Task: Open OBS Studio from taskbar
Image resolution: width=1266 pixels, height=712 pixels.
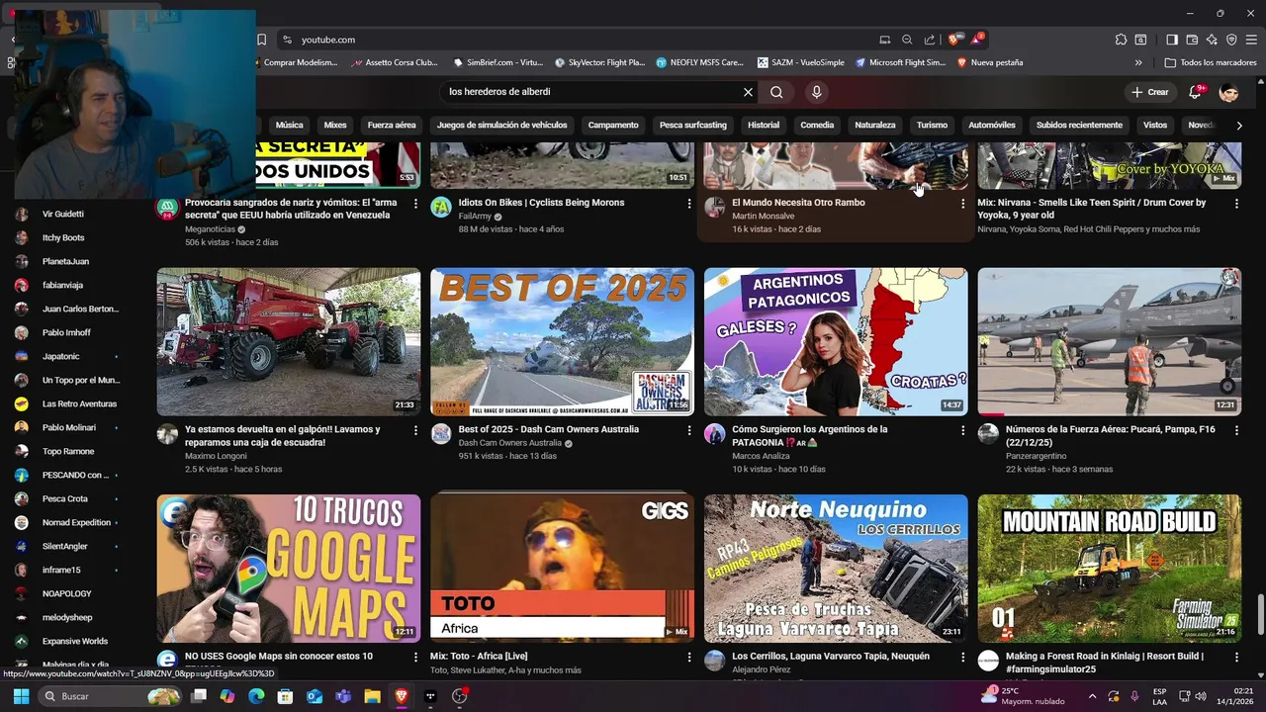Action: [459, 696]
